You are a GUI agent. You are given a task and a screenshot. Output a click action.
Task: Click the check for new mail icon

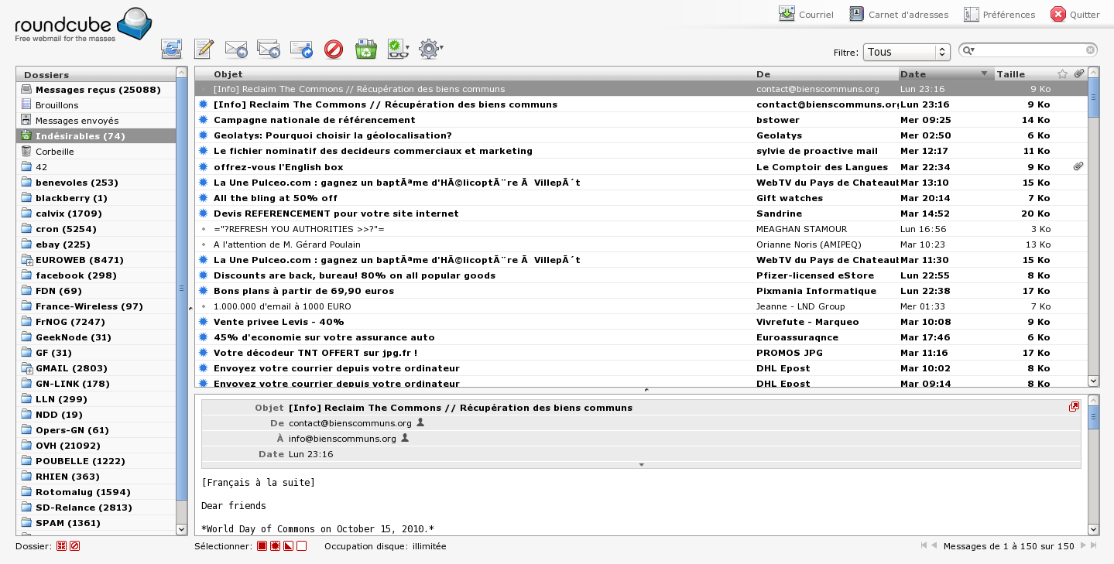click(x=171, y=50)
